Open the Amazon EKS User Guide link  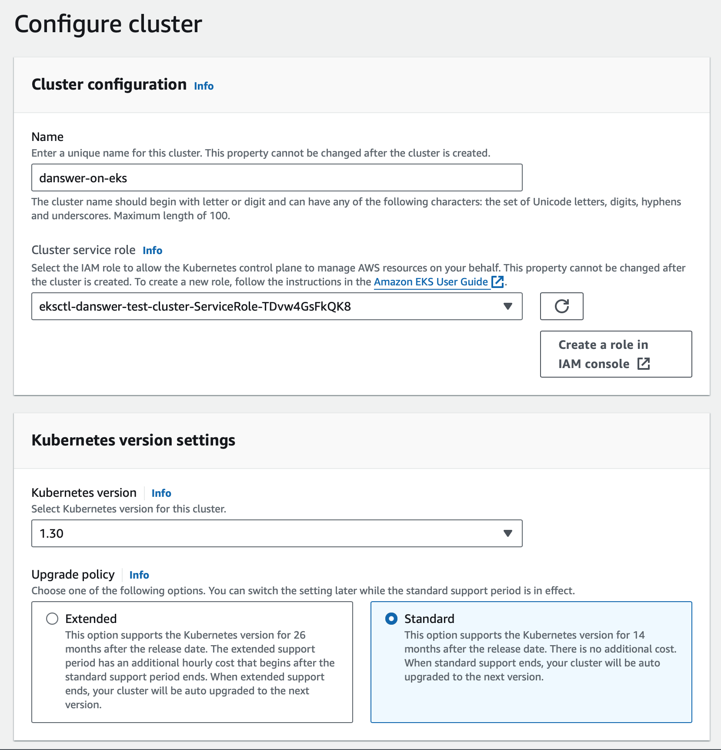click(x=431, y=282)
